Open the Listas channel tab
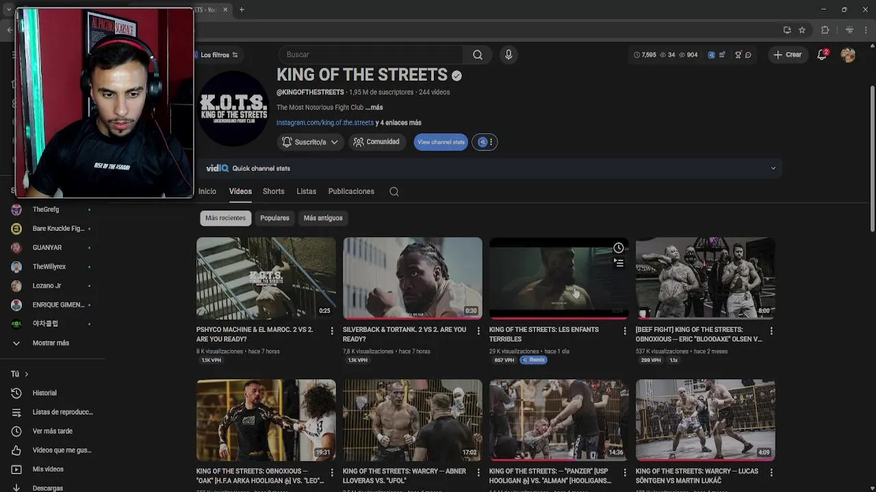876x492 pixels. click(307, 191)
